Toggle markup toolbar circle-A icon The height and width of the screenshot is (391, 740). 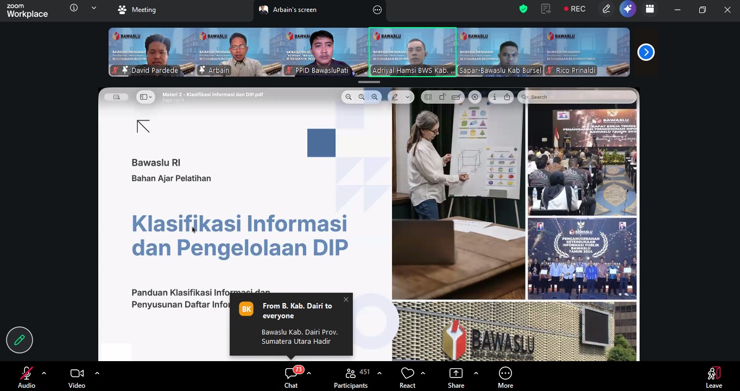pos(475,97)
